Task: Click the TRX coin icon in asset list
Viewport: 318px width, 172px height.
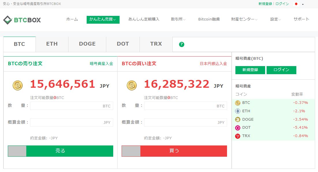Action: (x=237, y=136)
